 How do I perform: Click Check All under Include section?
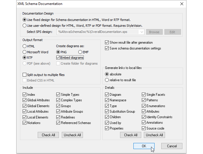48,135
